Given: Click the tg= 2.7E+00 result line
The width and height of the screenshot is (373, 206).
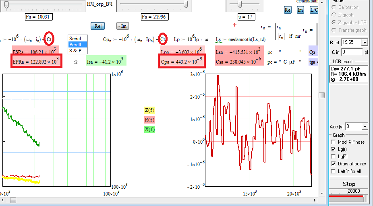Looking at the screenshot, I should [x=344, y=79].
